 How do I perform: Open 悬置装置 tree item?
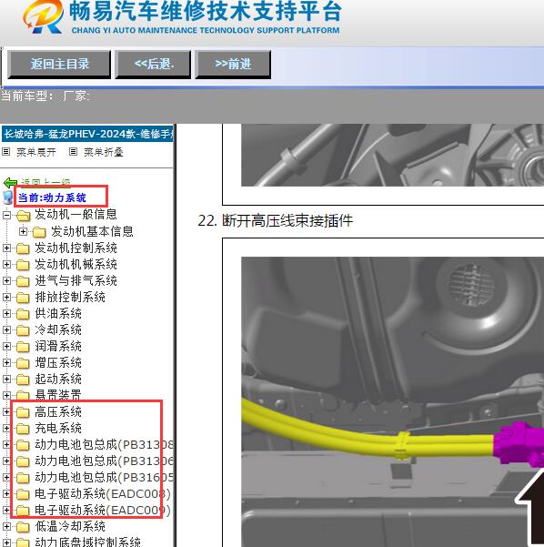(x=58, y=395)
